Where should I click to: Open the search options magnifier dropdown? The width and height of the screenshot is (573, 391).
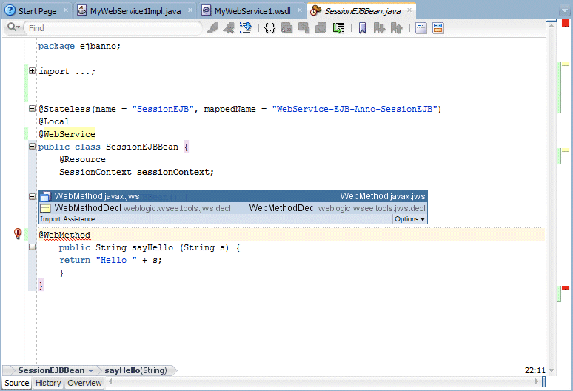13,27
